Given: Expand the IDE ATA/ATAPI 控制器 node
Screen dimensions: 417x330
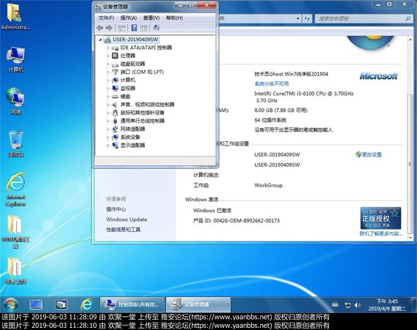Looking at the screenshot, I should 108,48.
